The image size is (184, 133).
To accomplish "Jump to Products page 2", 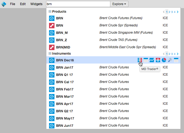I will [169, 12].
